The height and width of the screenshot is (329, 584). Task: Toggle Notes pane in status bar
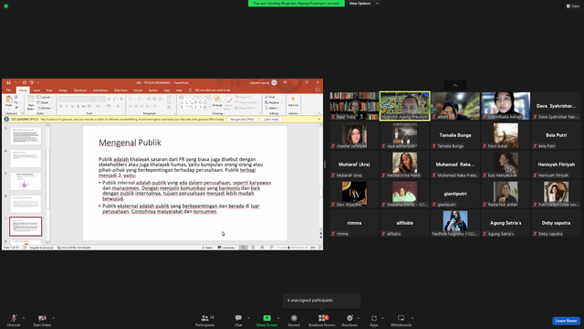(x=207, y=248)
